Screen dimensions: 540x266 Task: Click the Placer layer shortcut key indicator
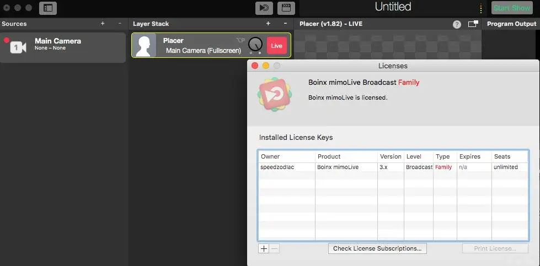(x=240, y=40)
